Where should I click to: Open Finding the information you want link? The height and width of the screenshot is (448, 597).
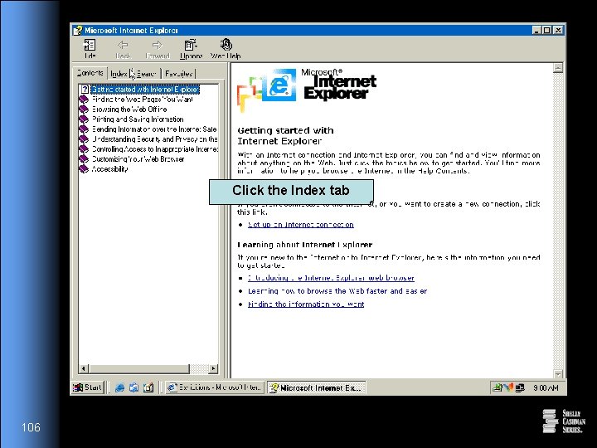click(306, 304)
